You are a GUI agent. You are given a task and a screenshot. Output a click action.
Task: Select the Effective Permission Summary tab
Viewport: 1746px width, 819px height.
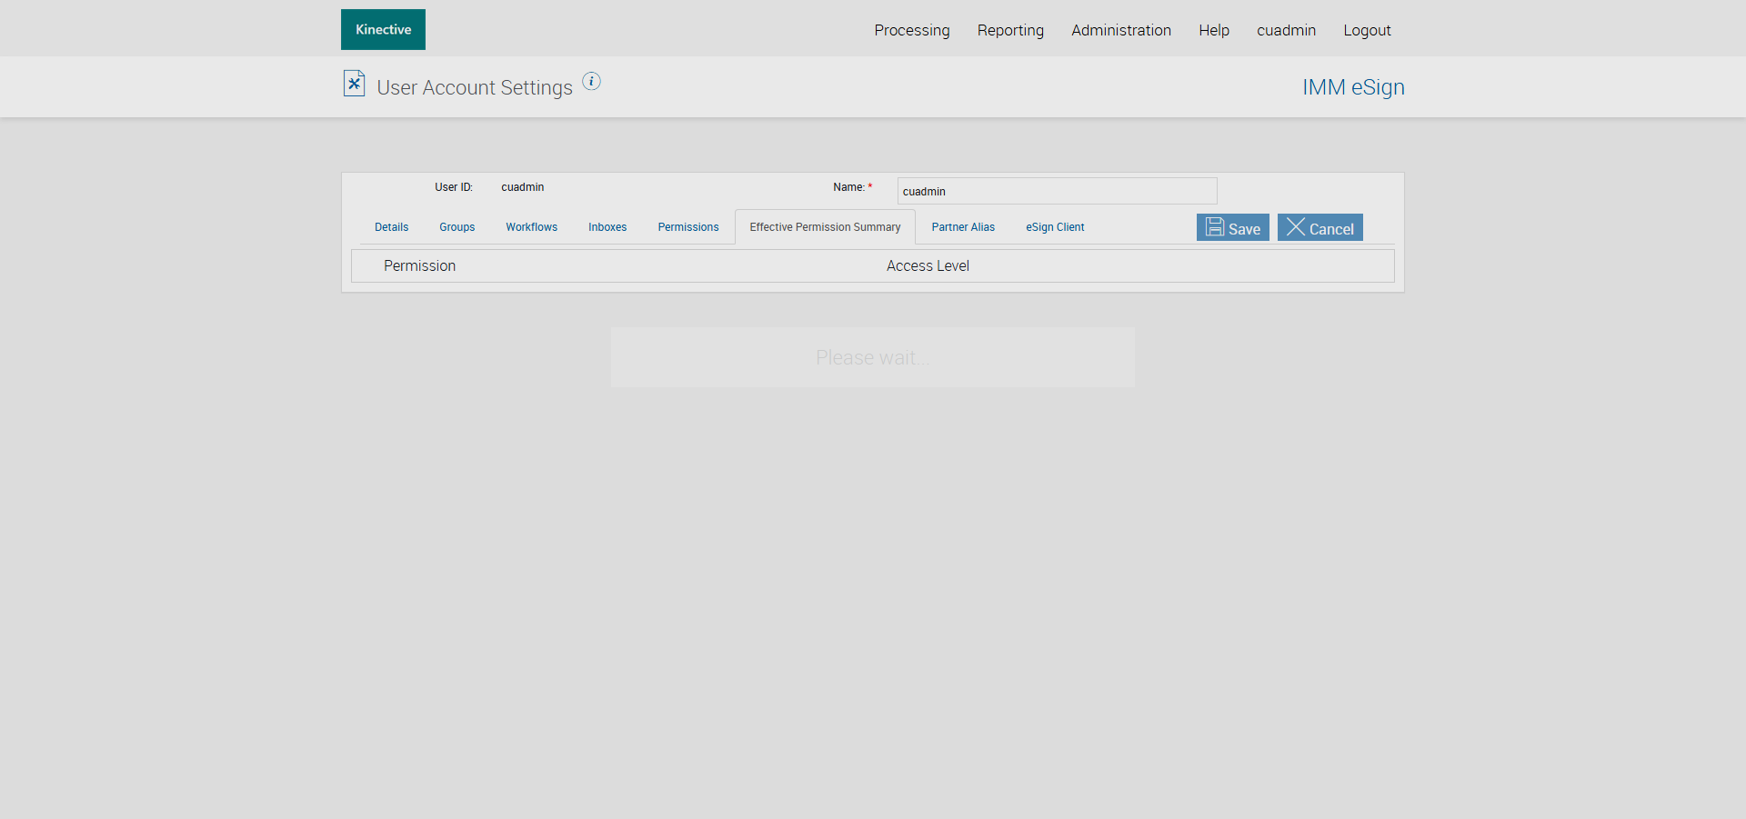click(x=825, y=227)
